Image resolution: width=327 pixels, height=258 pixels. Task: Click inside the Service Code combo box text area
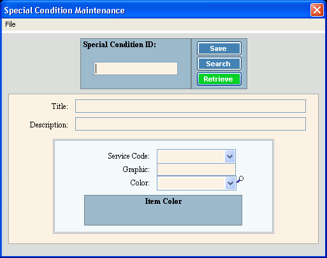[191, 156]
